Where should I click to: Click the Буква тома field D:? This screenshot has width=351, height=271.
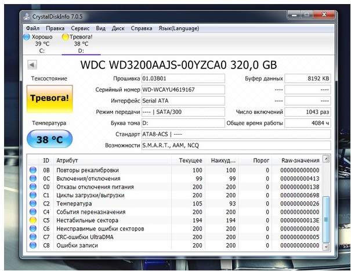(183, 123)
